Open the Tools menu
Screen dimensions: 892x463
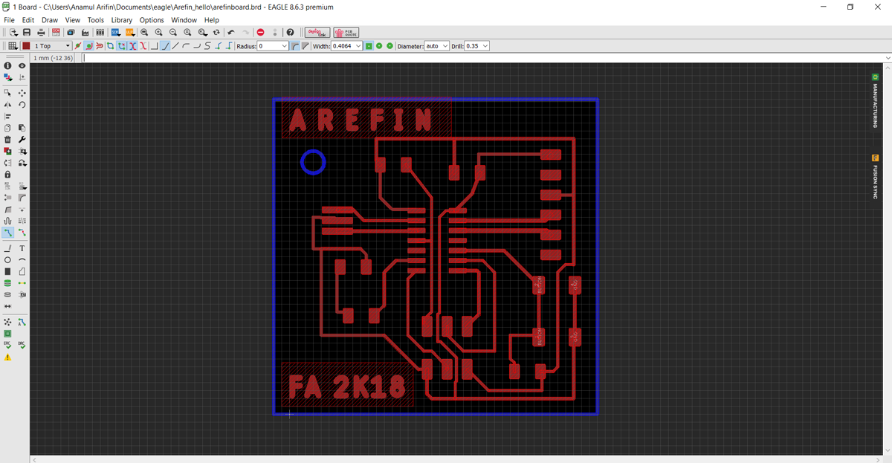tap(96, 20)
